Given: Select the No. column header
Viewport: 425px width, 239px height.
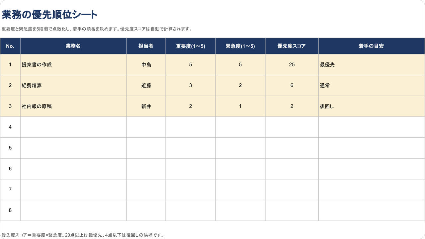Looking at the screenshot, I should coord(10,46).
